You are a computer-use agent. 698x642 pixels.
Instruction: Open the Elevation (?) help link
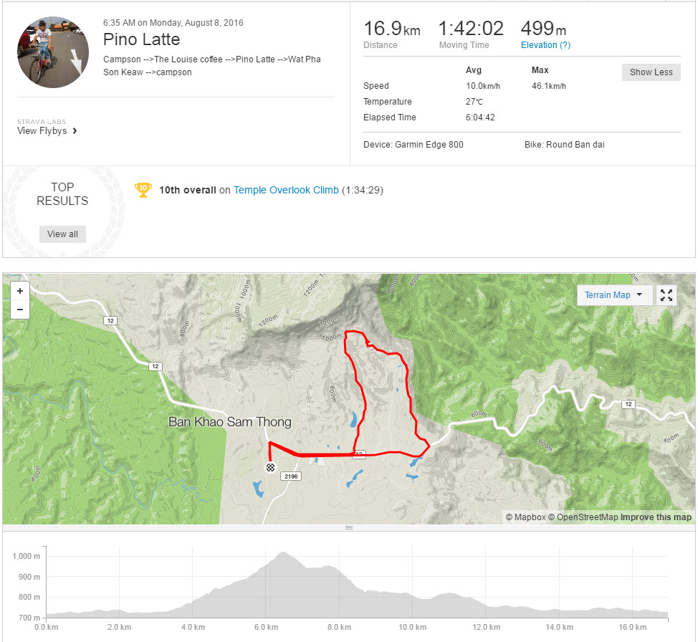pos(545,45)
